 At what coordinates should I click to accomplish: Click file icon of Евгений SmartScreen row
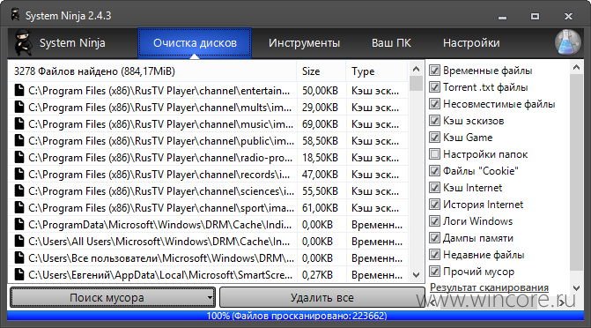pyautogui.click(x=19, y=275)
